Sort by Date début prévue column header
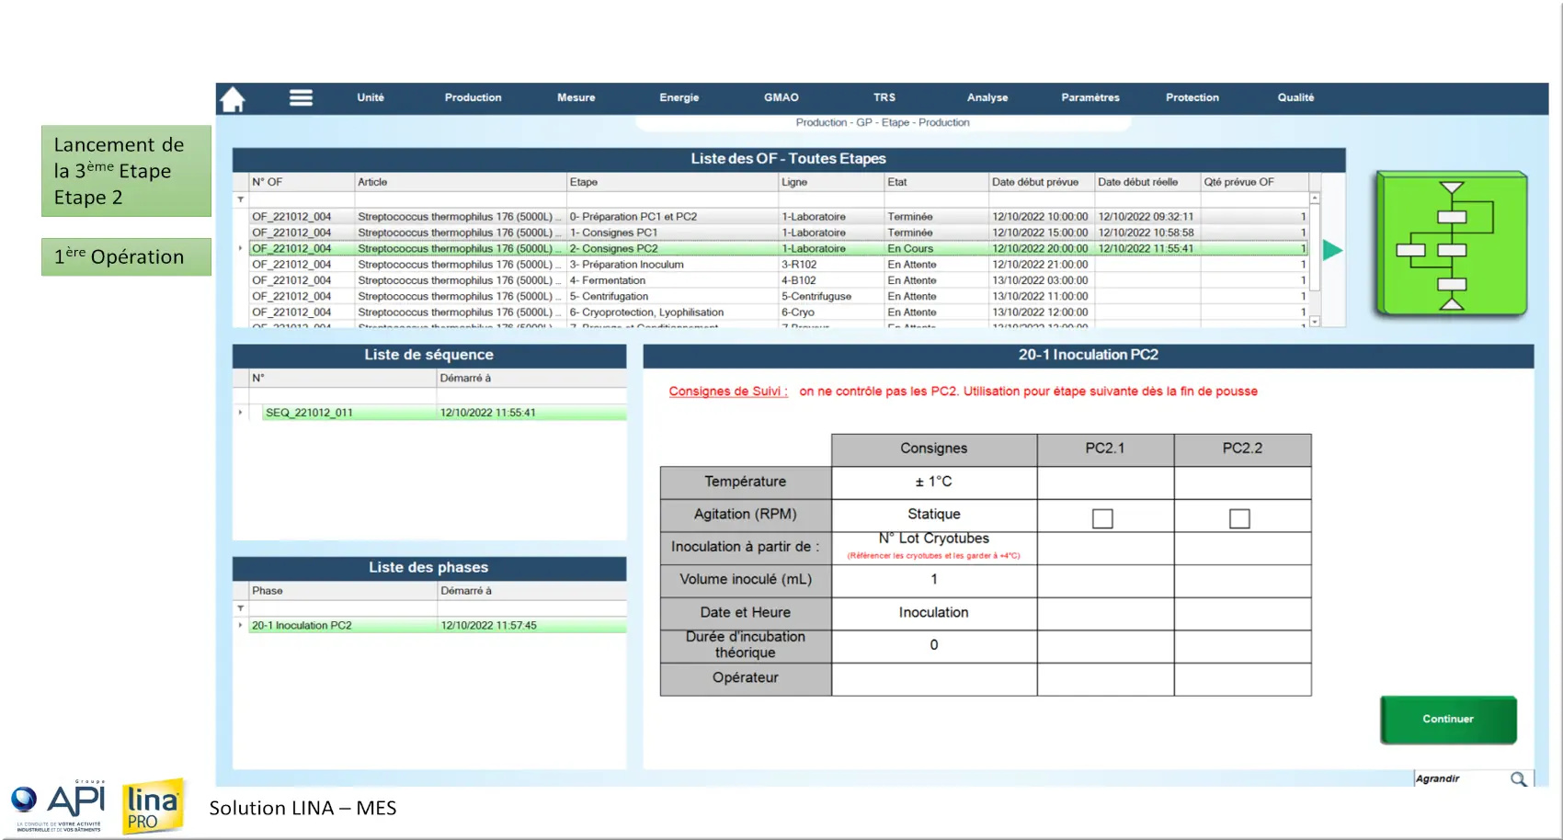The image size is (1563, 840). [1042, 182]
